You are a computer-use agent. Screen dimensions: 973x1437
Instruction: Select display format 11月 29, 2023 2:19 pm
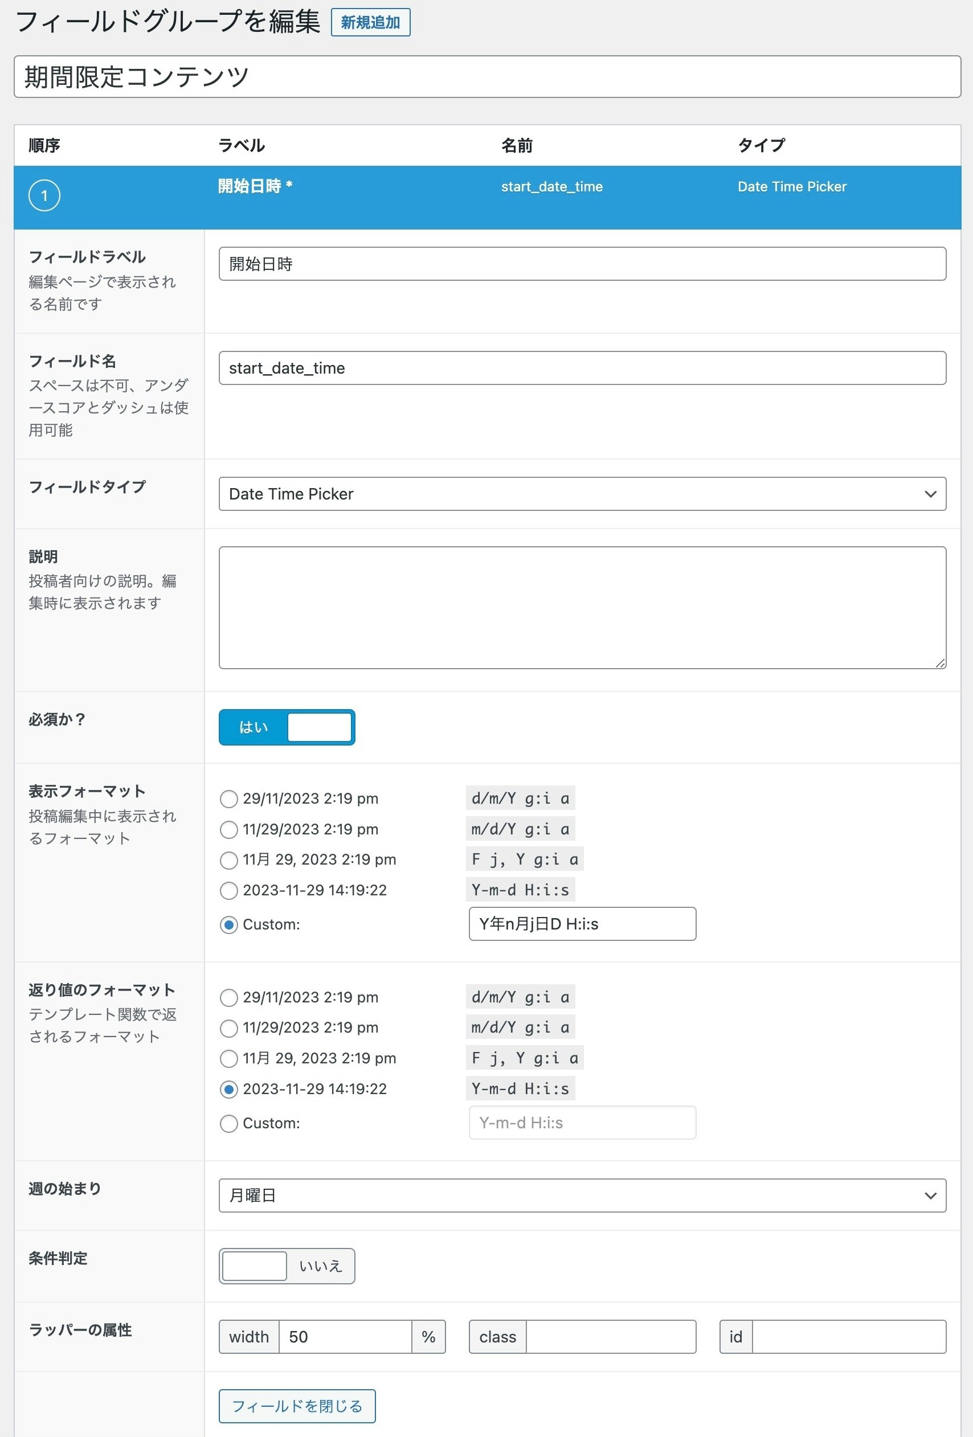click(229, 860)
